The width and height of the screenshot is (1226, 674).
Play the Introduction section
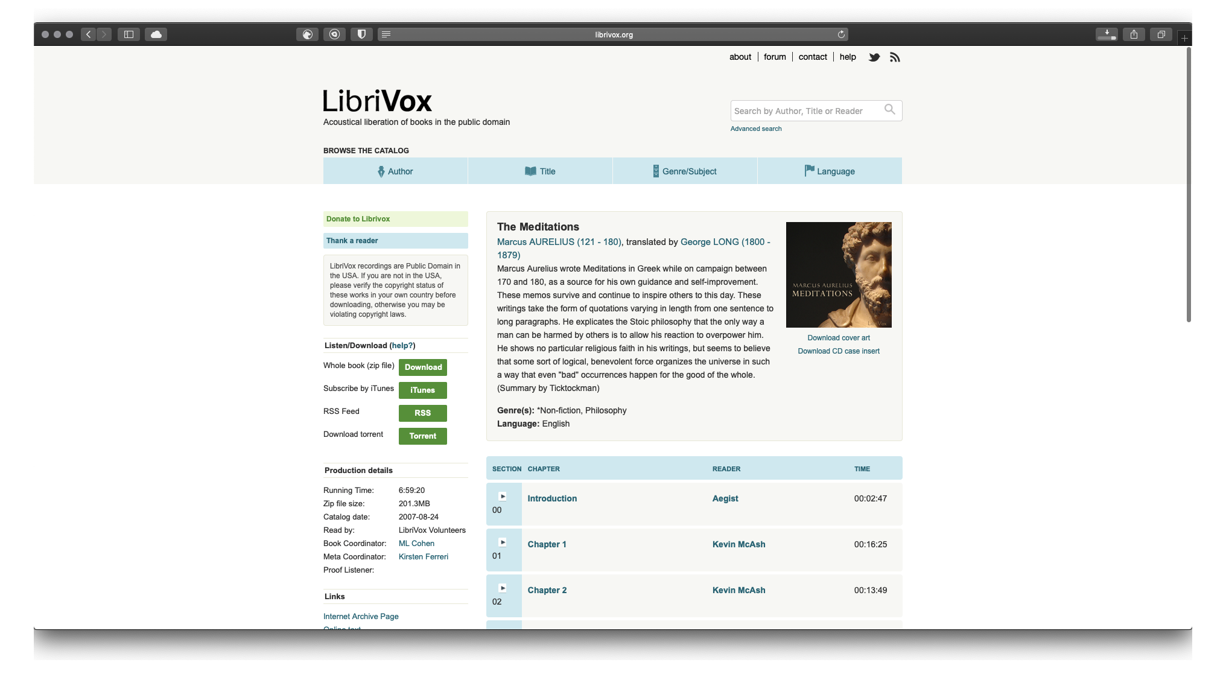[503, 497]
